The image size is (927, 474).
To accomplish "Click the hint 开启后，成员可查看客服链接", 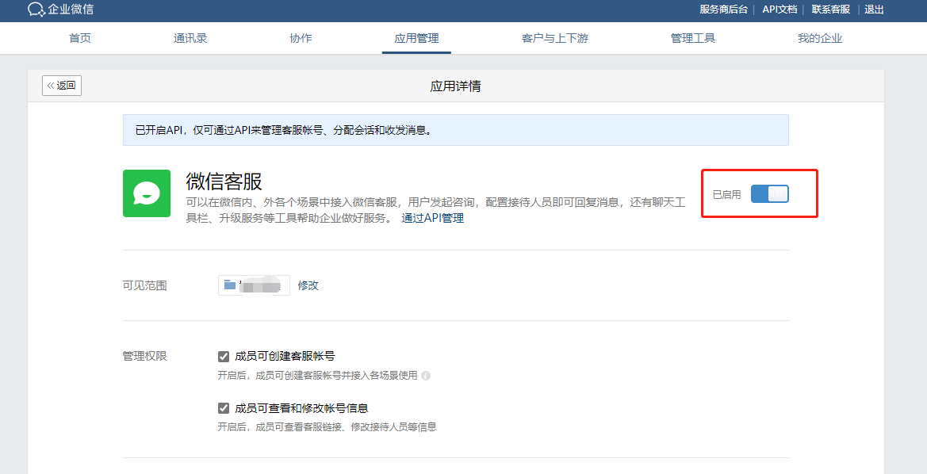I will (x=327, y=426).
